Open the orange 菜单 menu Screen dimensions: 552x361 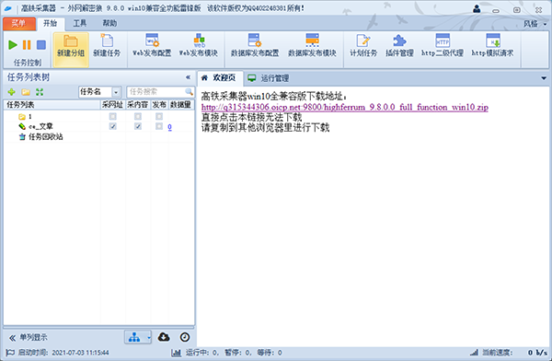(x=19, y=24)
